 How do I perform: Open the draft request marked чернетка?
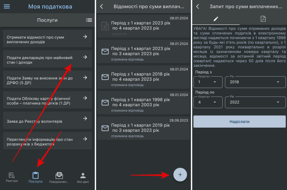coord(143,26)
